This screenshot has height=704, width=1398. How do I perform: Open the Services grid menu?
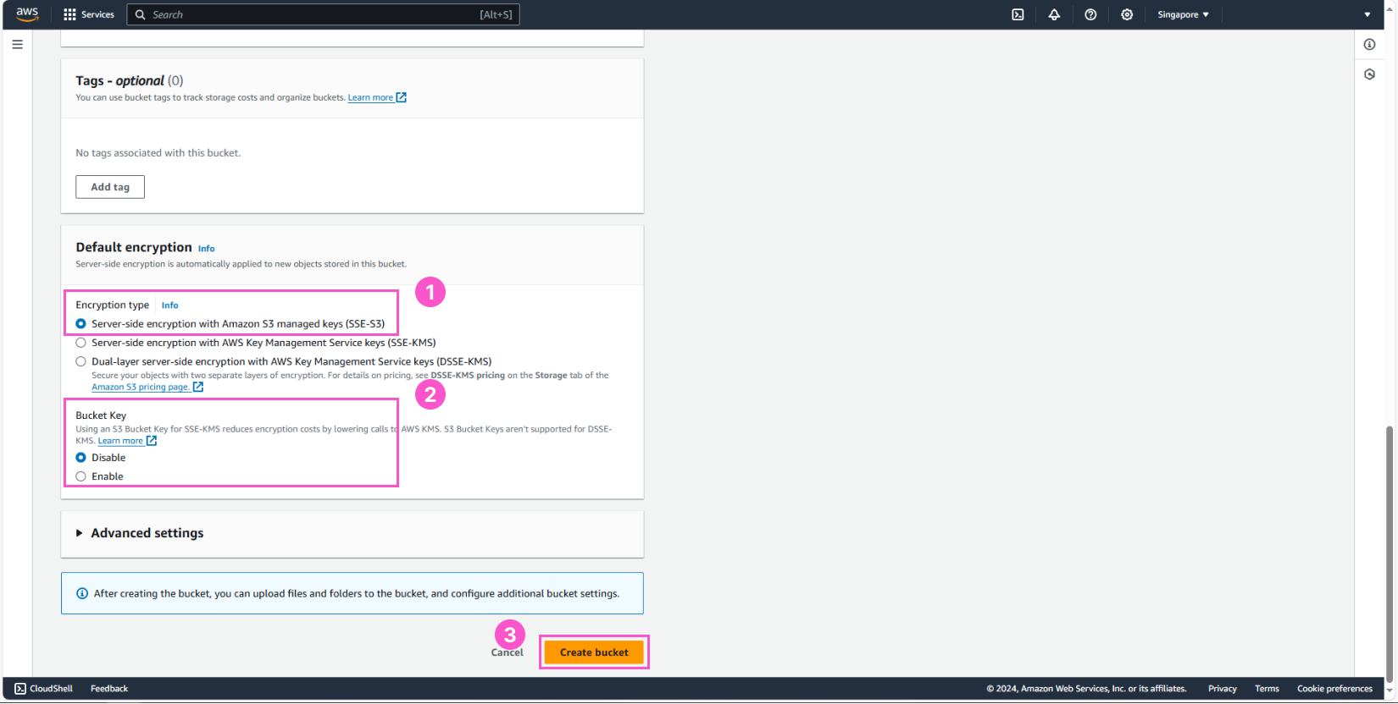pyautogui.click(x=69, y=14)
